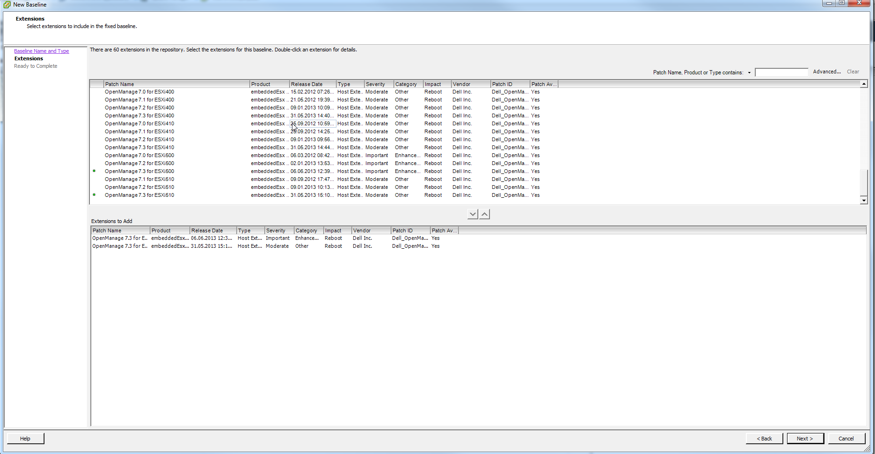Image resolution: width=875 pixels, height=454 pixels.
Task: Select OpenManage 7.1 for ESXi510 row
Action: click(x=323, y=180)
